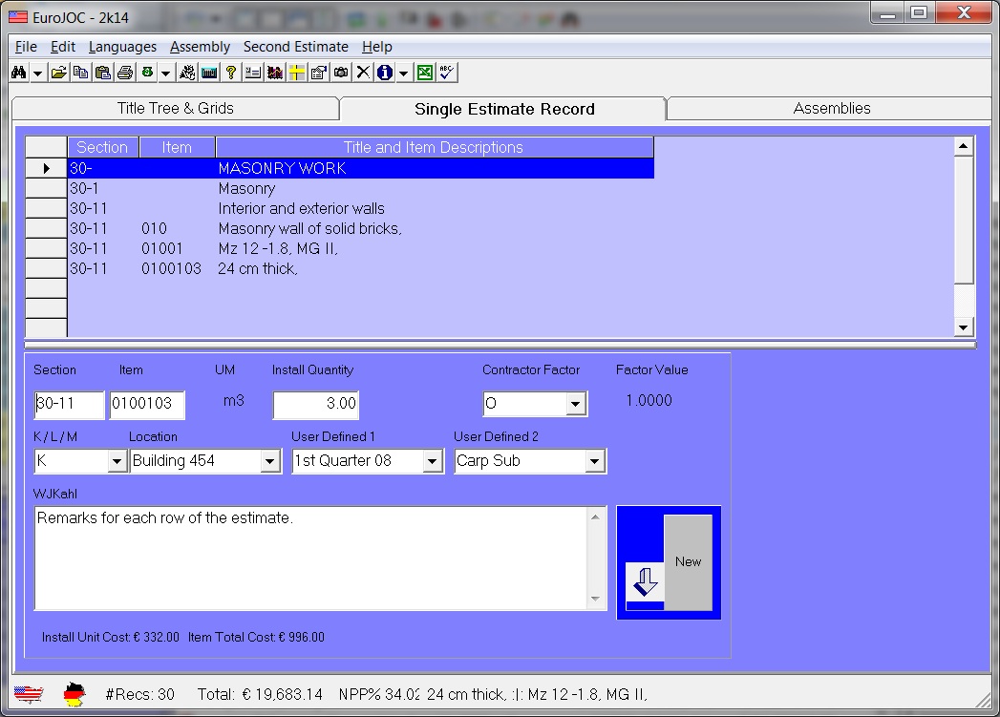Screen dimensions: 1000x717
Task: Click the binoculars search icon
Action: [x=18, y=73]
